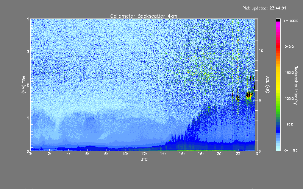Click the "Plot updated: 23:44:01" timestamp text
The height and width of the screenshot is (189, 303).
click(264, 8)
